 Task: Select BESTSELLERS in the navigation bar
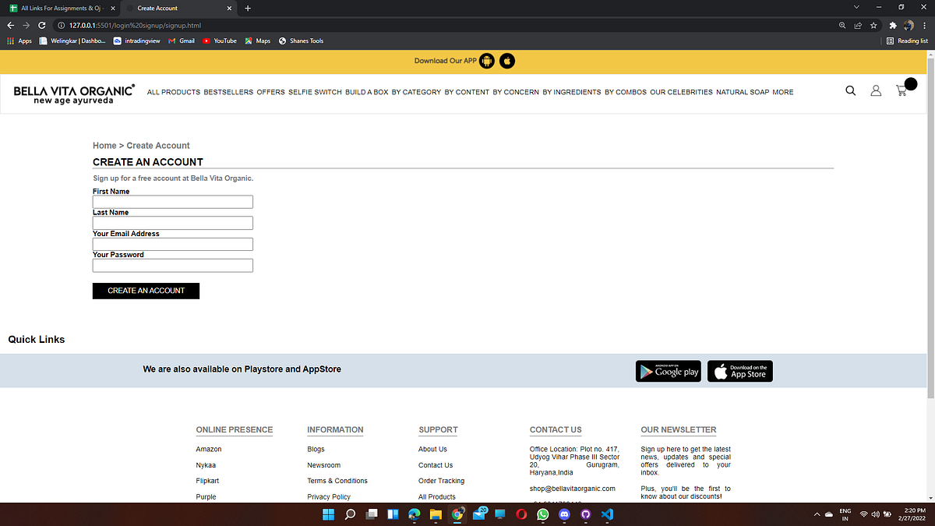[228, 91]
